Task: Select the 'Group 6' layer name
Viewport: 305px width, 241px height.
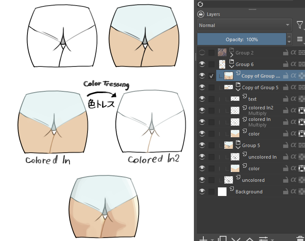Action: point(245,64)
